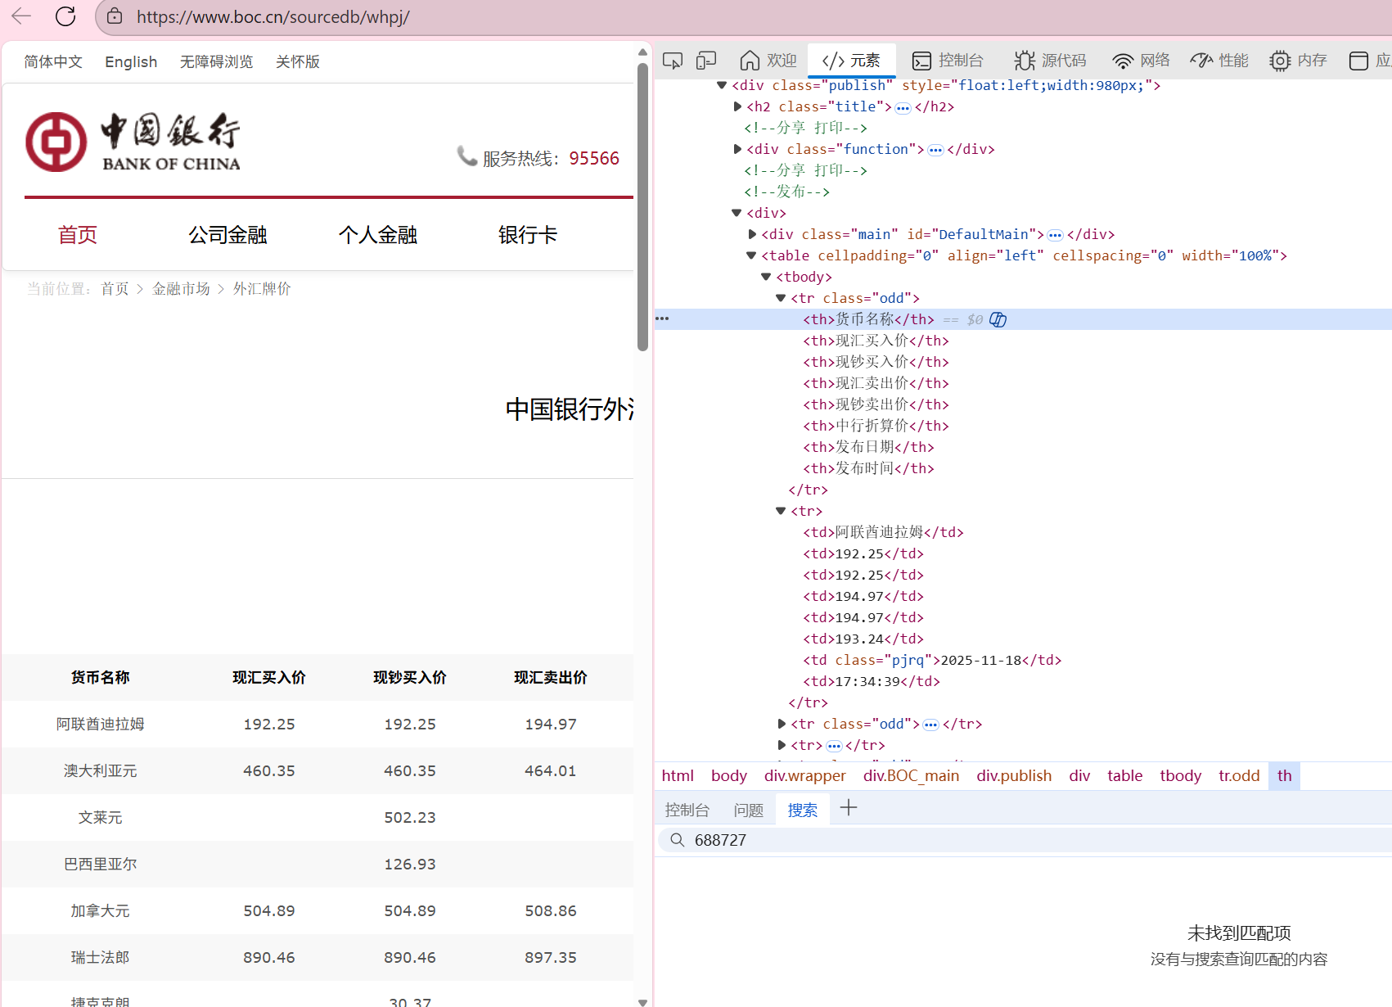1392x1007 pixels.
Task: Click 外汇牌价 in the breadcrumb
Action: [x=262, y=289]
